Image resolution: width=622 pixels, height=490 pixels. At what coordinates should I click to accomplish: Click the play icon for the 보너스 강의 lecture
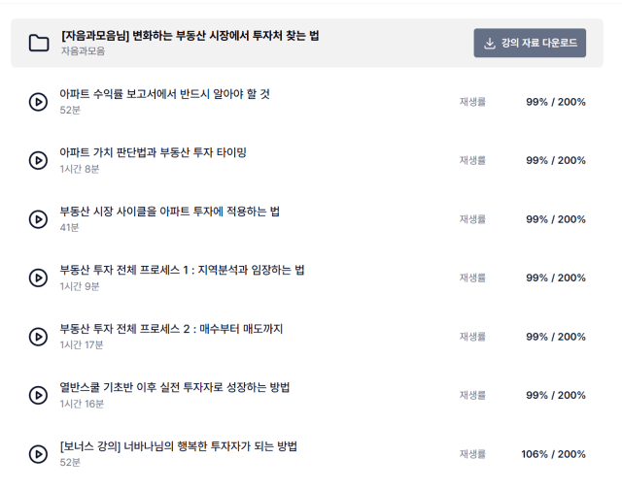point(39,454)
